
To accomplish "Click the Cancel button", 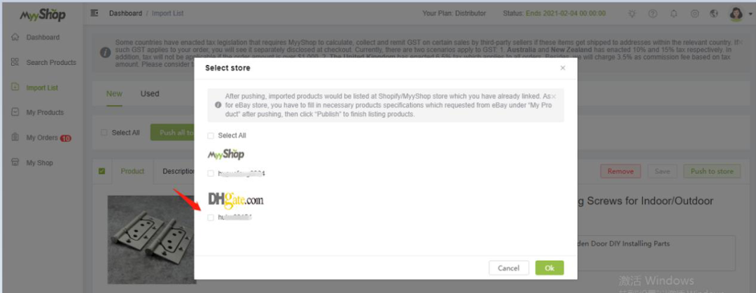I will [509, 268].
